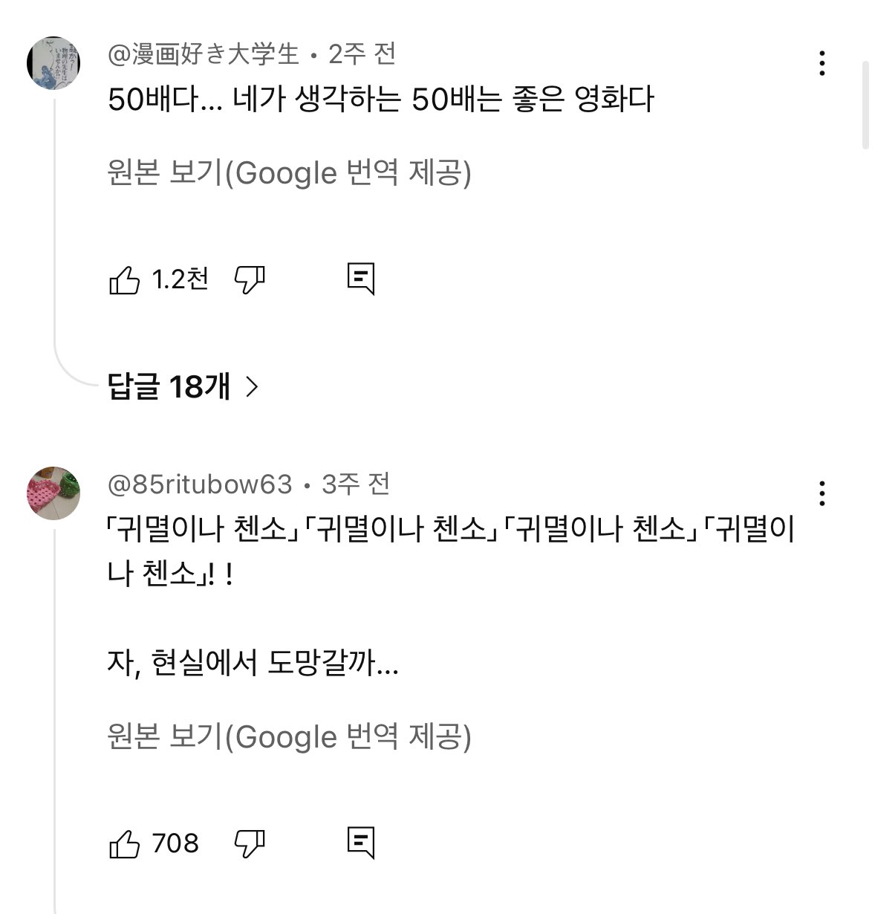The height and width of the screenshot is (914, 875).
Task: View 85ritubow63 avatar thumbnail
Action: click(53, 493)
